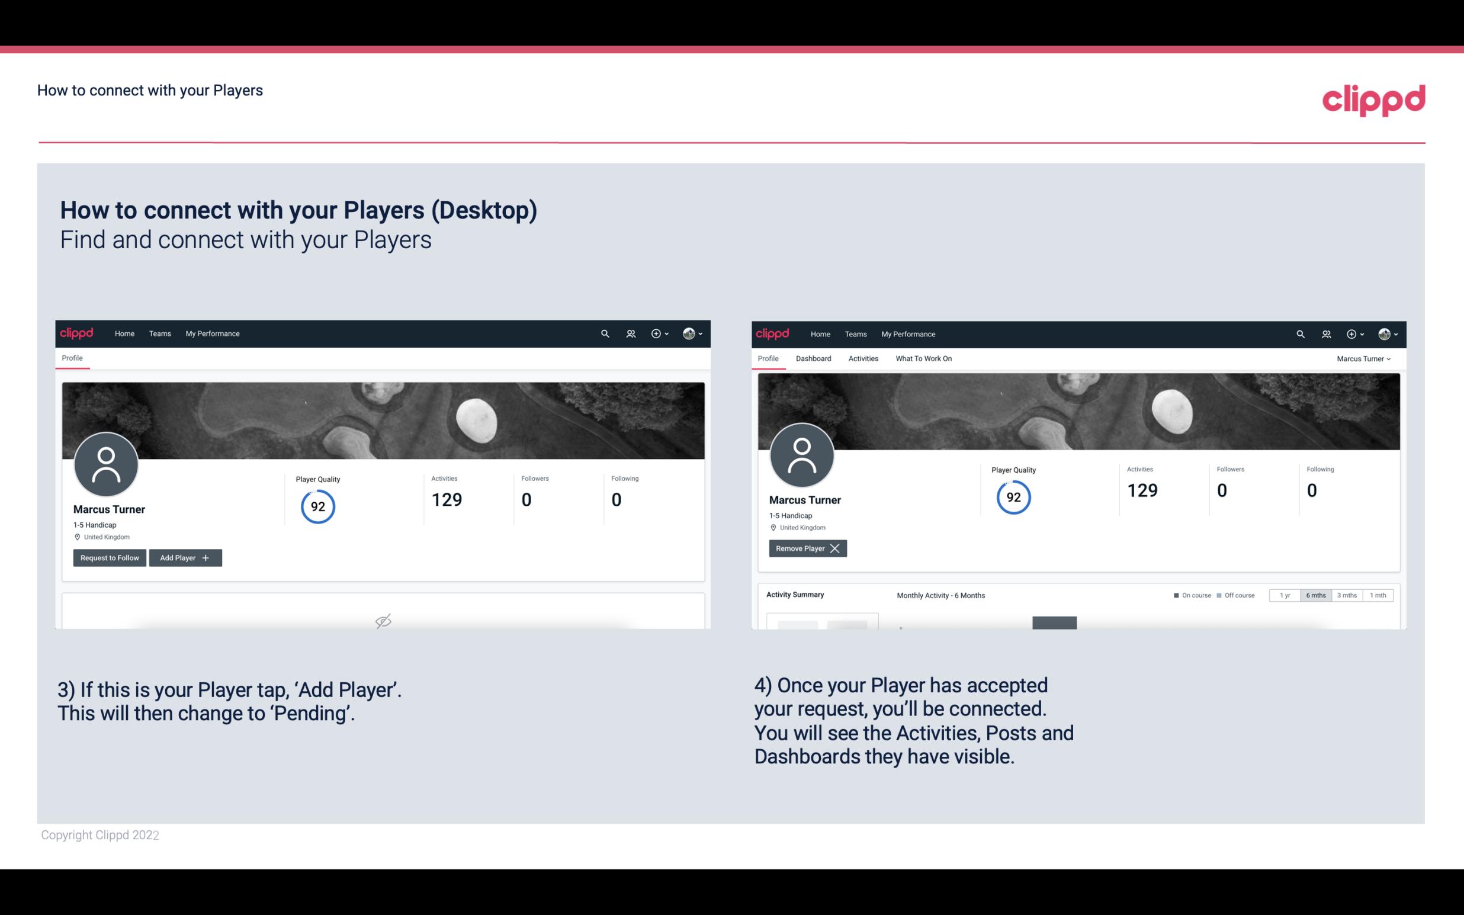Expand the Marcus Turner profile dropdown

(1364, 358)
